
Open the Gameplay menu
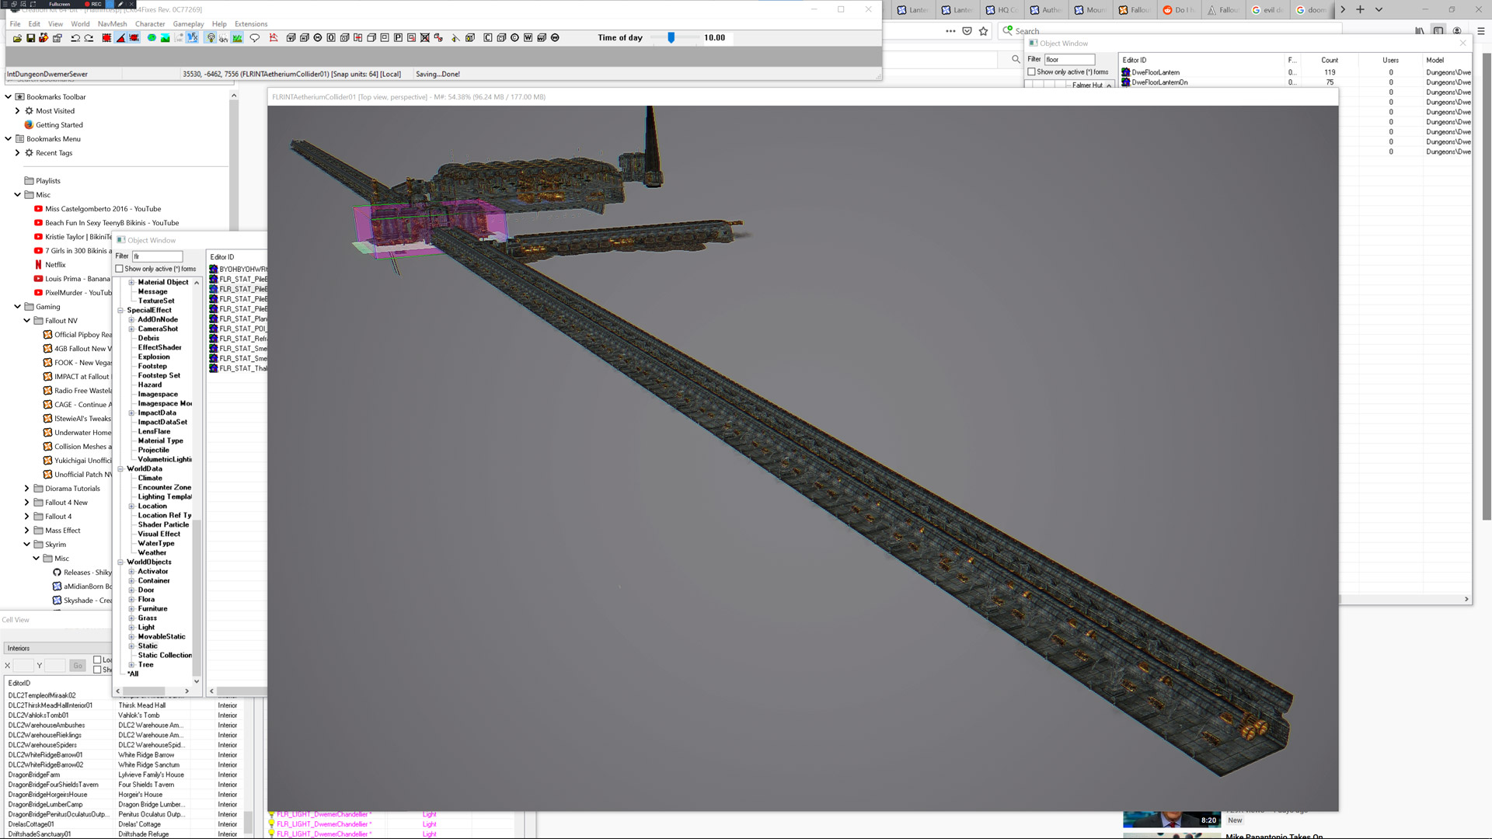(188, 24)
